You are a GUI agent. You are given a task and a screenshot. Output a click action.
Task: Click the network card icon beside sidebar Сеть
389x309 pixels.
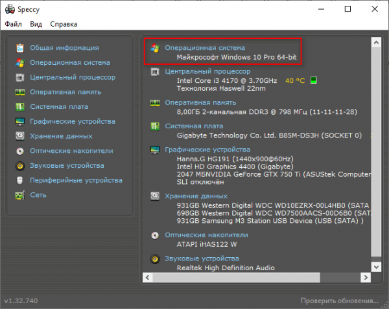(x=20, y=195)
